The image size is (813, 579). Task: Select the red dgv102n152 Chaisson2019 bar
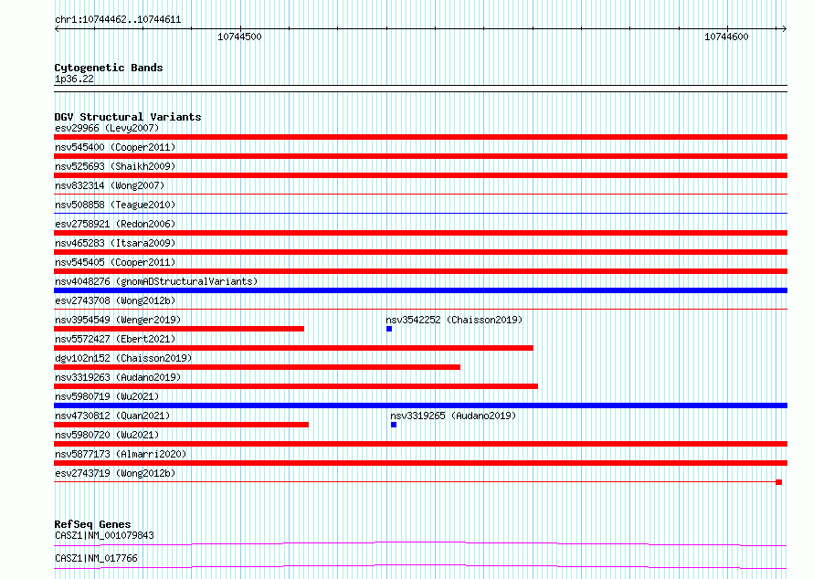point(258,367)
